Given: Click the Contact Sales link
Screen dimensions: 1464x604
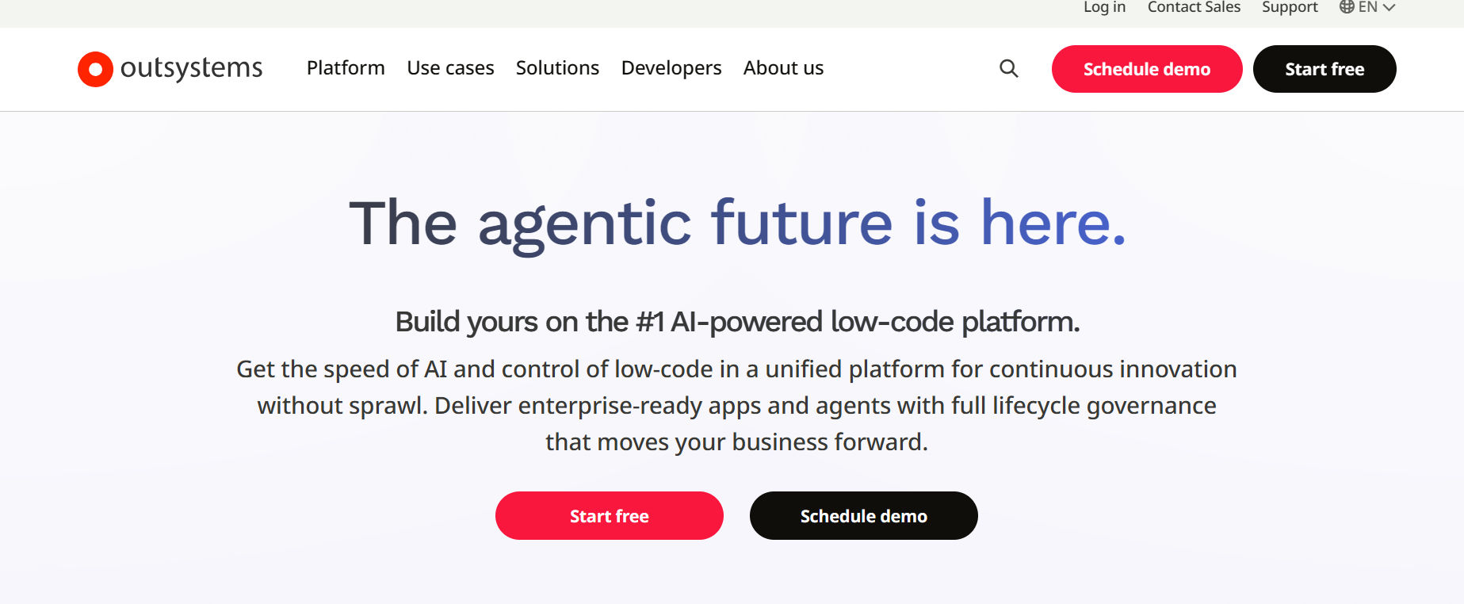Looking at the screenshot, I should click(1193, 7).
